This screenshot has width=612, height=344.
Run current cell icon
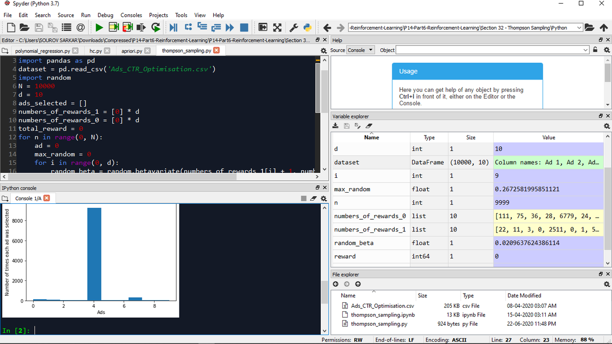click(x=114, y=28)
